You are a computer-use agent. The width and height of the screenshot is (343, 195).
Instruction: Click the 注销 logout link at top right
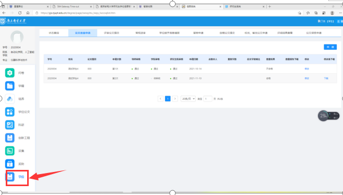point(340,21)
